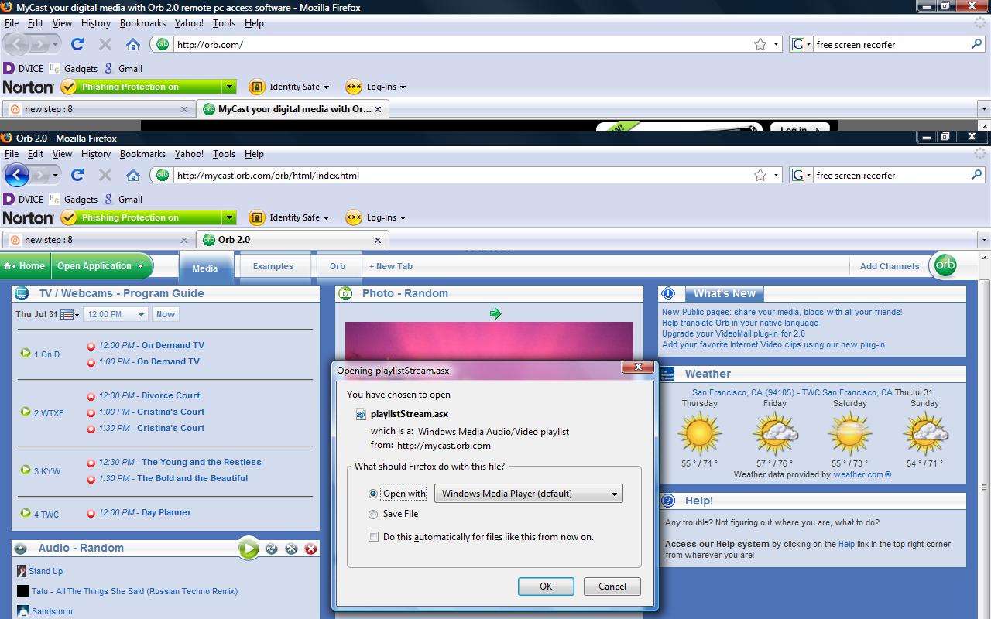991x619 pixels.
Task: Open Identity Safe dropdown in MyCast window
Action: pos(289,87)
